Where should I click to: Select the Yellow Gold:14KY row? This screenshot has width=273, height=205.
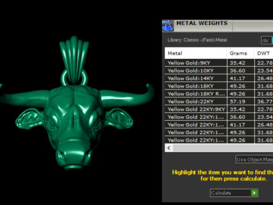point(219,79)
